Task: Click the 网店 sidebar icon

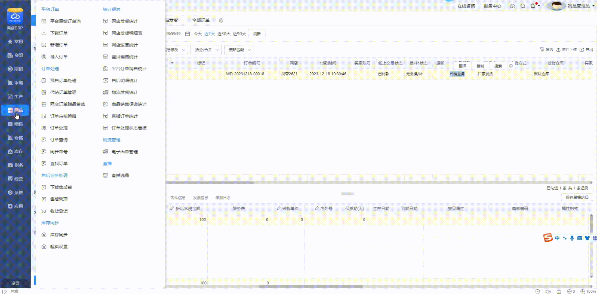Action: click(x=10, y=110)
